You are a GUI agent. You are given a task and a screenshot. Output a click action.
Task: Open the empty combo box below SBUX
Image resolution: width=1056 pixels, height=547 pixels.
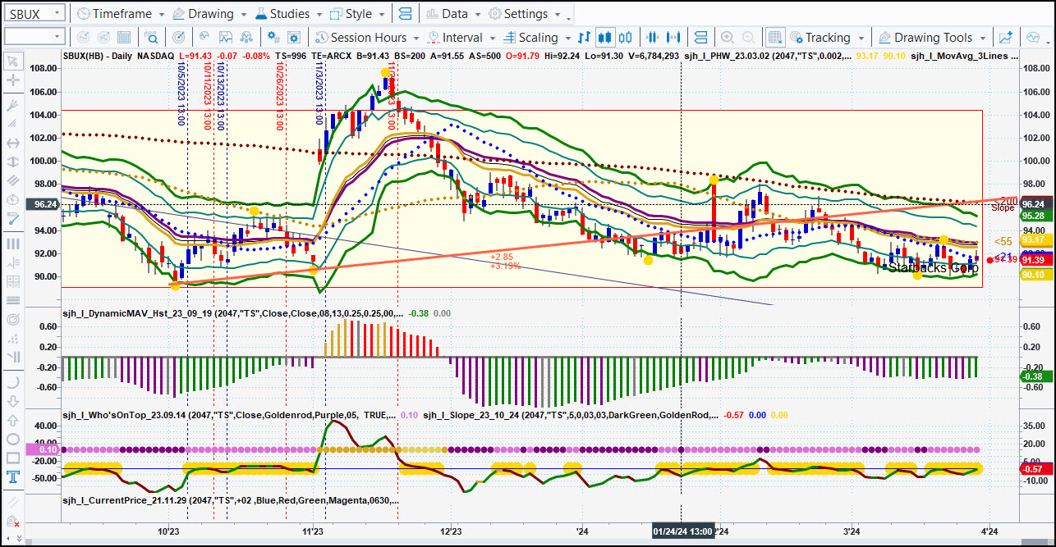[34, 37]
